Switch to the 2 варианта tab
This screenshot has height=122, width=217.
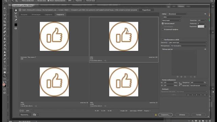(x=48, y=15)
